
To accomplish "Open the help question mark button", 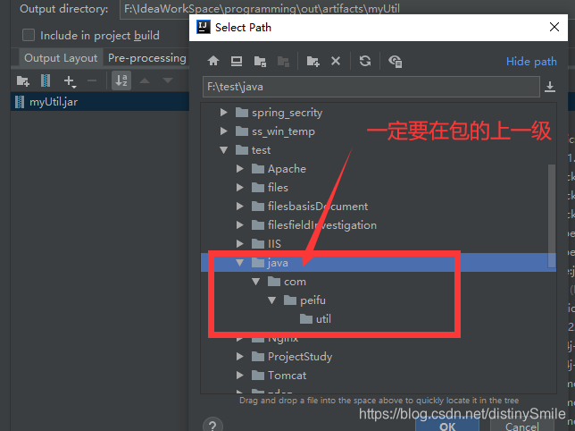I will [x=212, y=425].
